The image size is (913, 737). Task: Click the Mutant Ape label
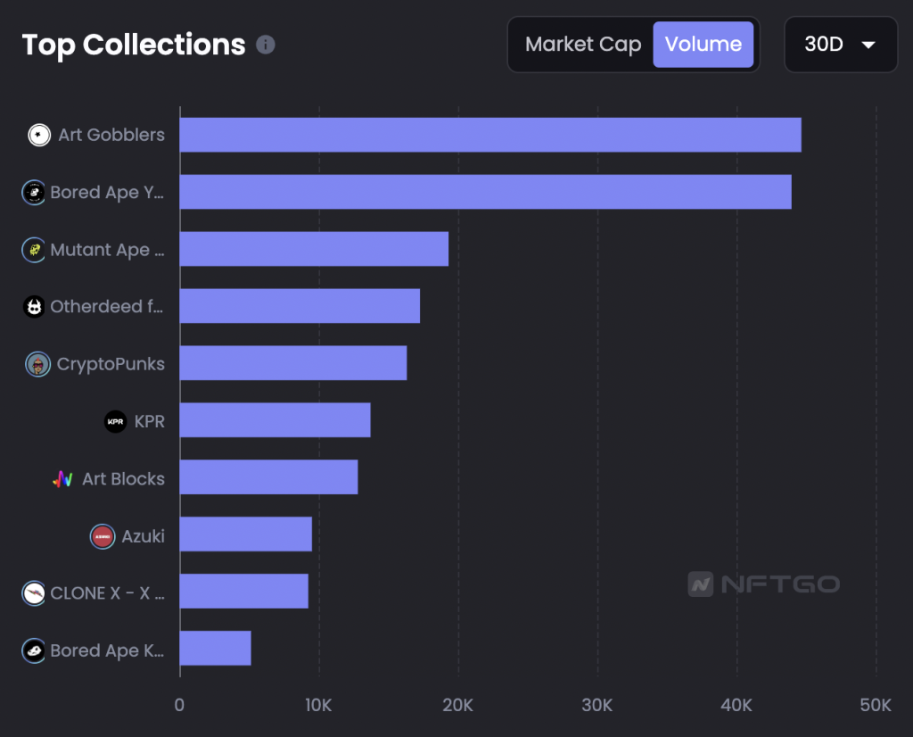[107, 250]
